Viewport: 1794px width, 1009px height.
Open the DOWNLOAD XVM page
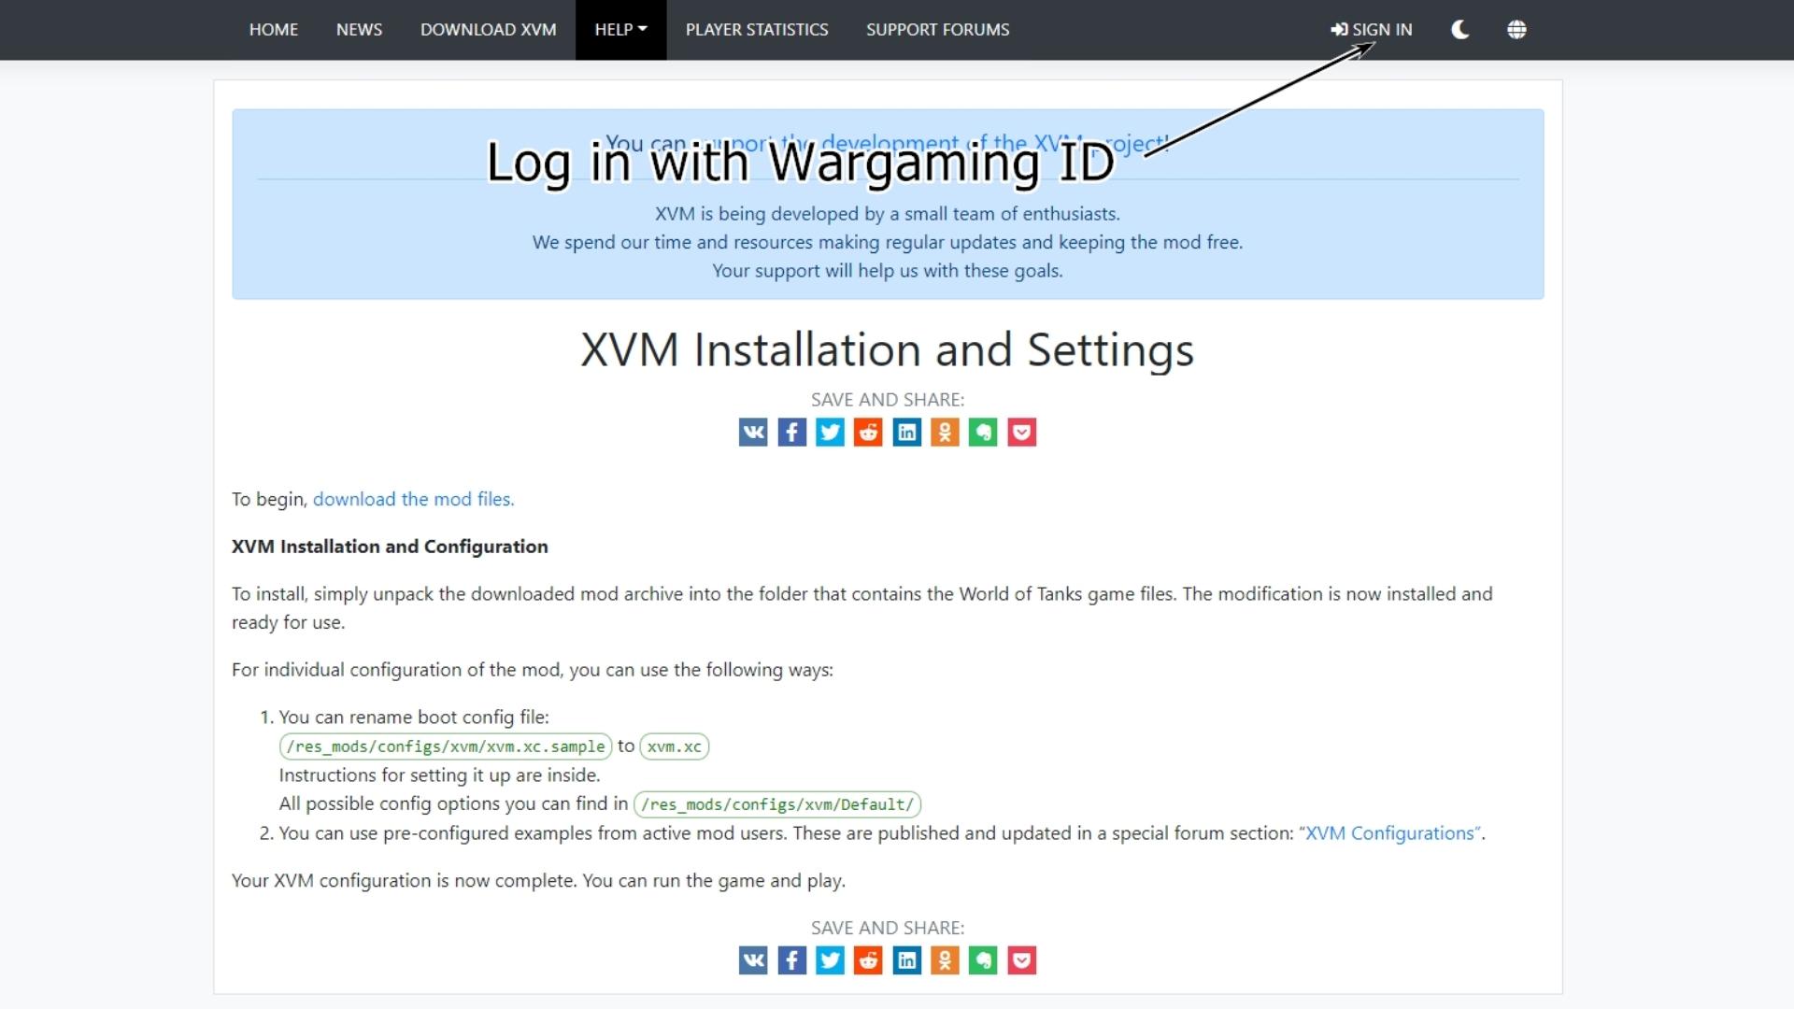[488, 30]
